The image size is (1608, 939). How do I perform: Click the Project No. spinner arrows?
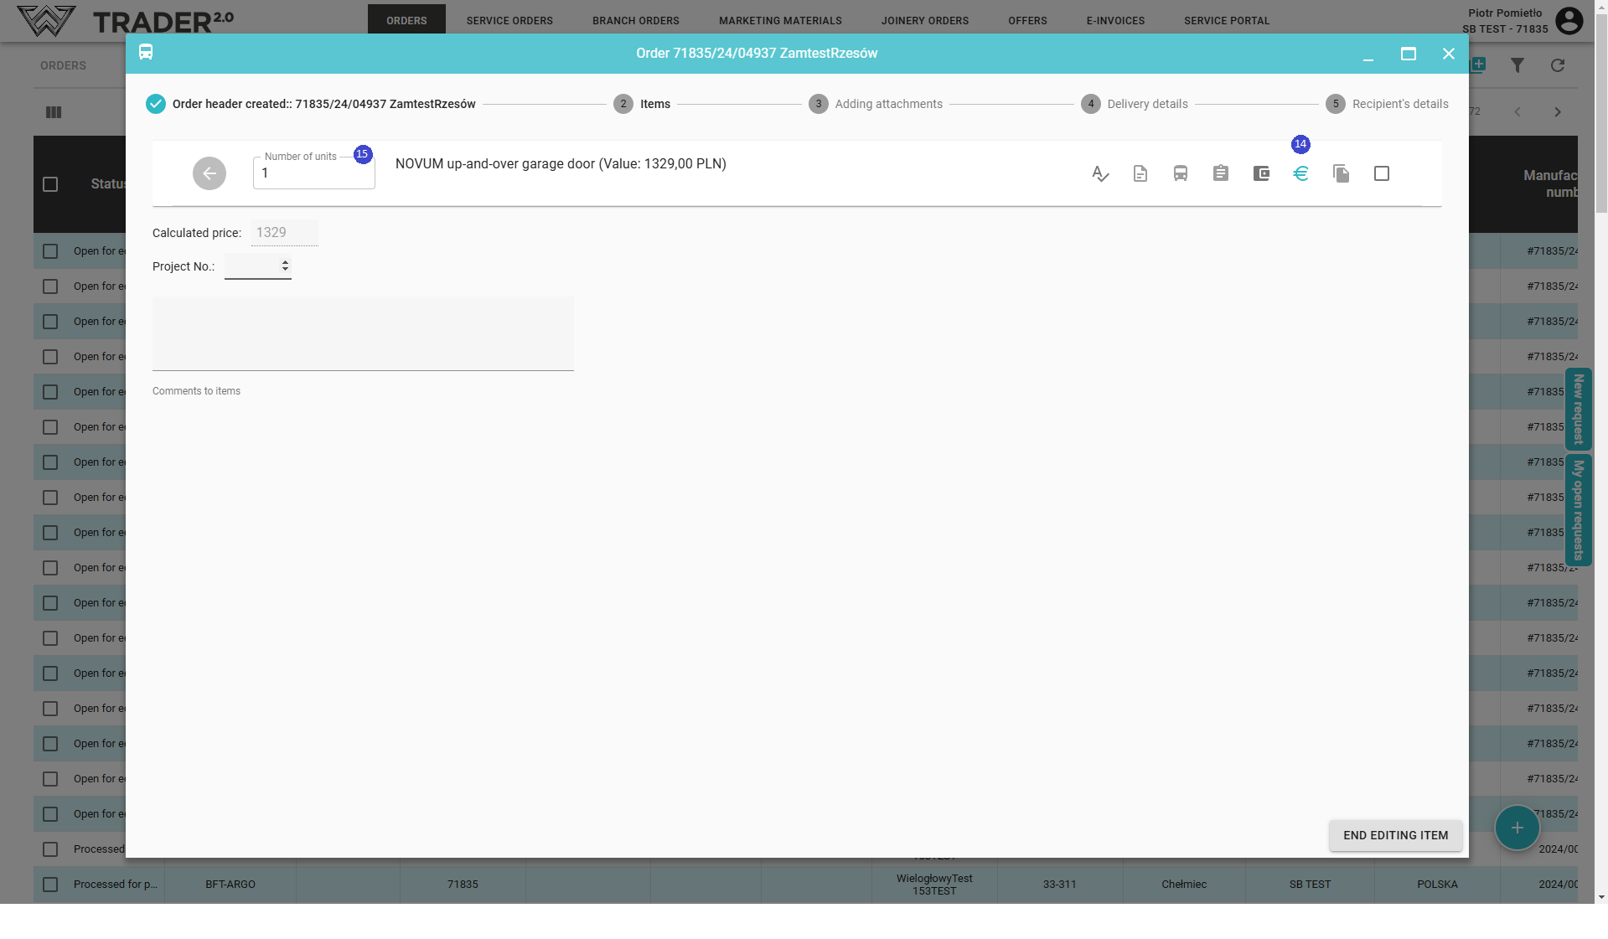click(285, 266)
